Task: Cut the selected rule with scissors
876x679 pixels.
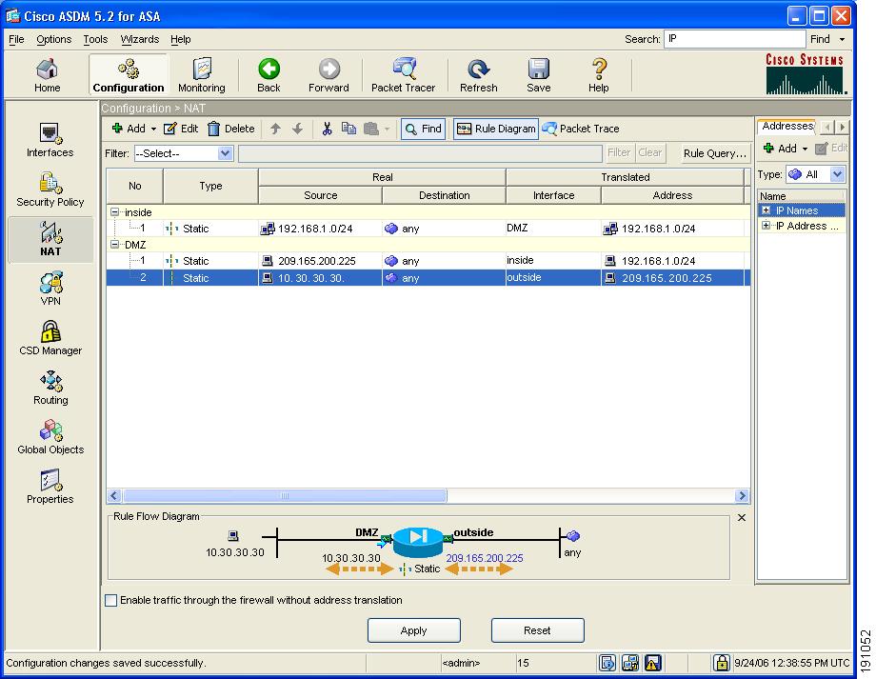Action: pyautogui.click(x=327, y=129)
